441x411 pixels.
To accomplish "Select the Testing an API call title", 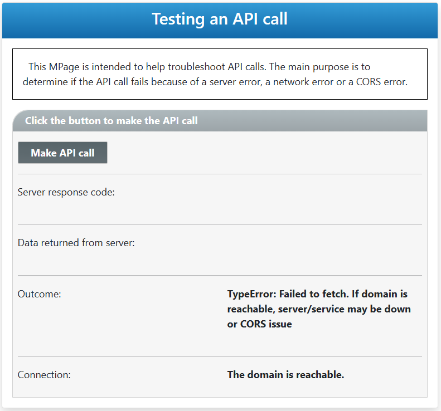I will (x=220, y=19).
